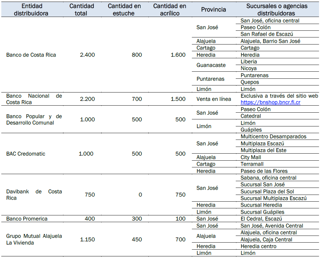Image resolution: width=320 pixels, height=257 pixels.
Task: Select the total quantity "2.200"
Action: [x=87, y=99]
